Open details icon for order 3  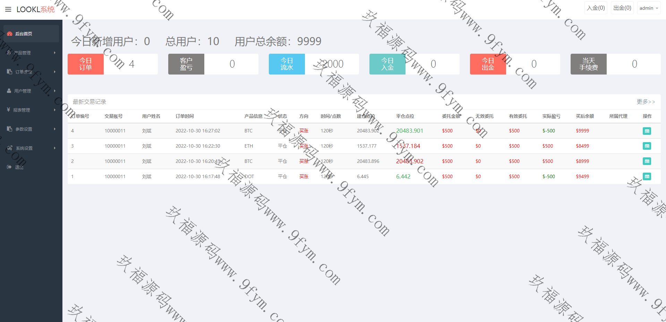(x=647, y=146)
